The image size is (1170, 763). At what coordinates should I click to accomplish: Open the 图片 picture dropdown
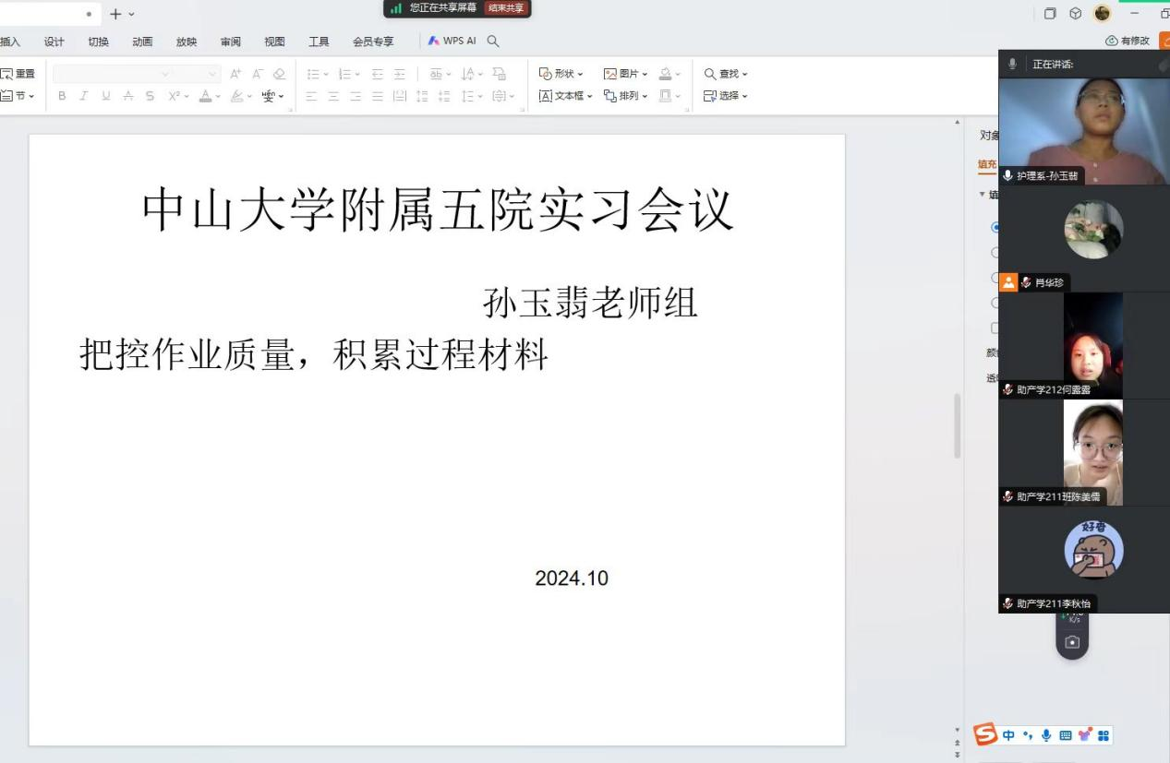626,74
